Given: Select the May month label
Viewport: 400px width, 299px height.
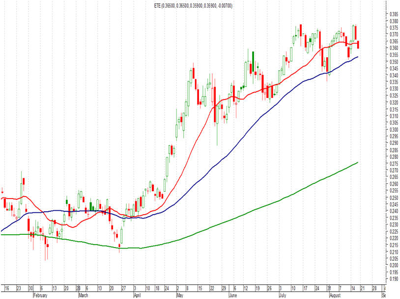Looking at the screenshot, I should [x=180, y=296].
